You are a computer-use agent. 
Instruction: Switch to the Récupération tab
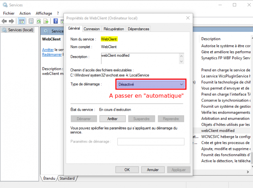pos(114,29)
